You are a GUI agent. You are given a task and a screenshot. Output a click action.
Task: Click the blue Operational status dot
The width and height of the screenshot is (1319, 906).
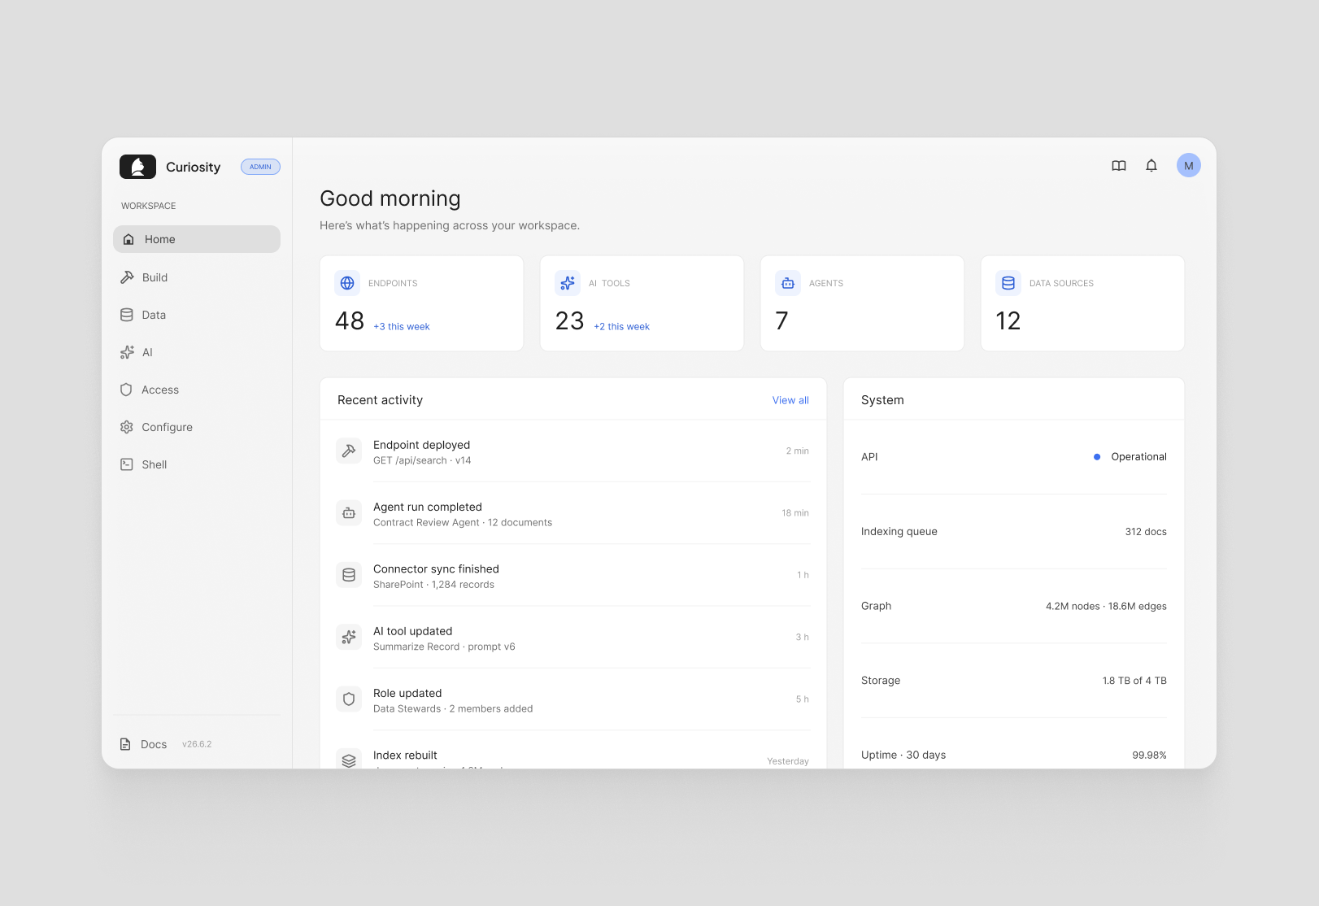click(x=1097, y=457)
